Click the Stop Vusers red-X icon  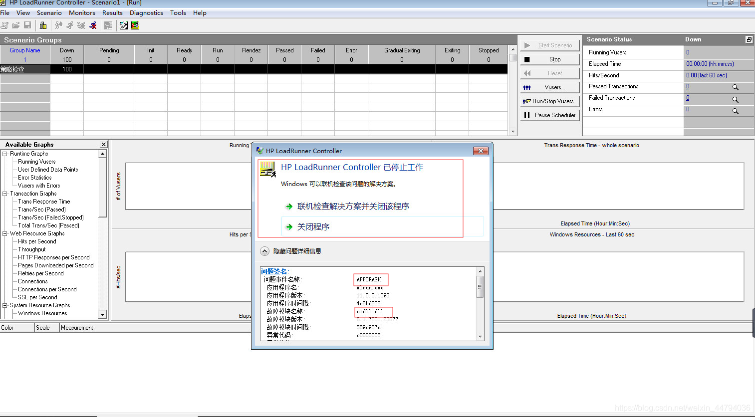(93, 25)
